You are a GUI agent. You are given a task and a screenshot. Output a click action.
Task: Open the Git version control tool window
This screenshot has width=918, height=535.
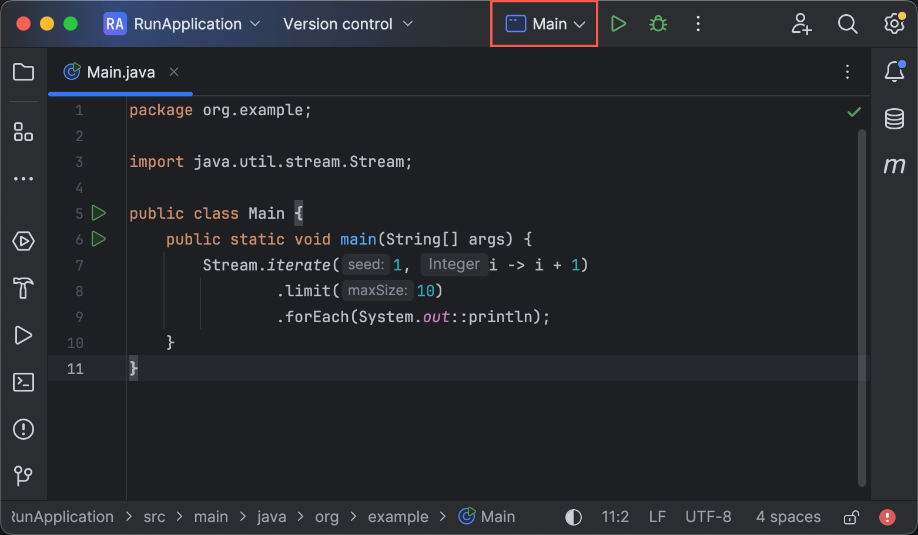coord(24,476)
